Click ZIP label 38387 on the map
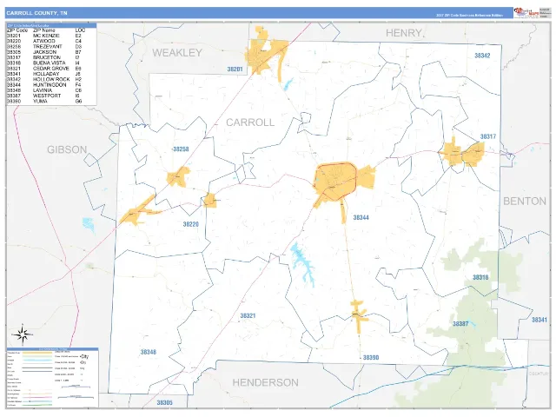Screen dimensions: 556x417 coord(460,324)
